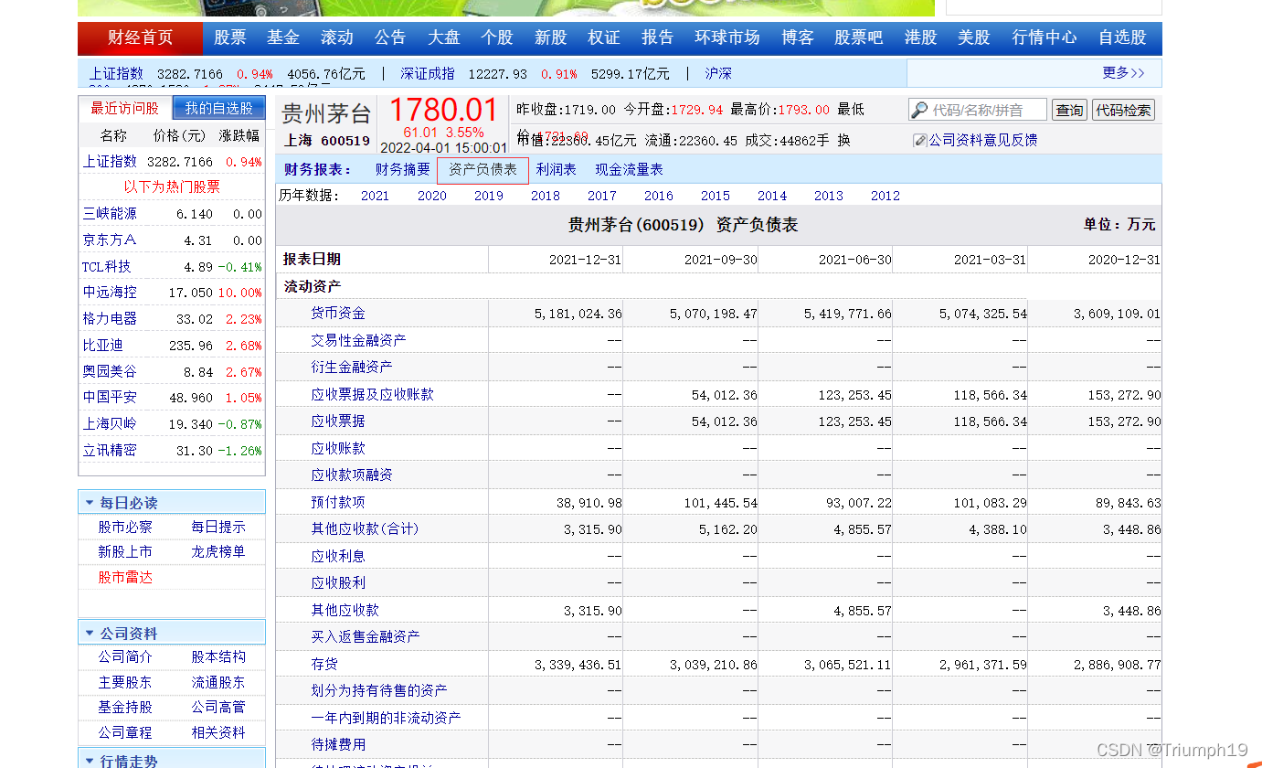The height and width of the screenshot is (768, 1262).
Task: Open the 股市必察 link
Action: [126, 528]
